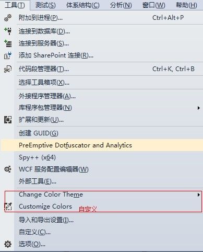This screenshot has width=203, height=252.
Task: Expand the Change Color Theme submenu arrow
Action: click(198, 194)
